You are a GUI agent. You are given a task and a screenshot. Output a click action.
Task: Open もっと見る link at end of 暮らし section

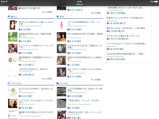click(x=47, y=79)
